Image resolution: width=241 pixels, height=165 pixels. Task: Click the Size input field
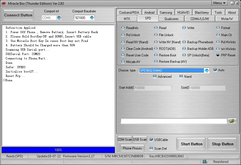(208, 88)
